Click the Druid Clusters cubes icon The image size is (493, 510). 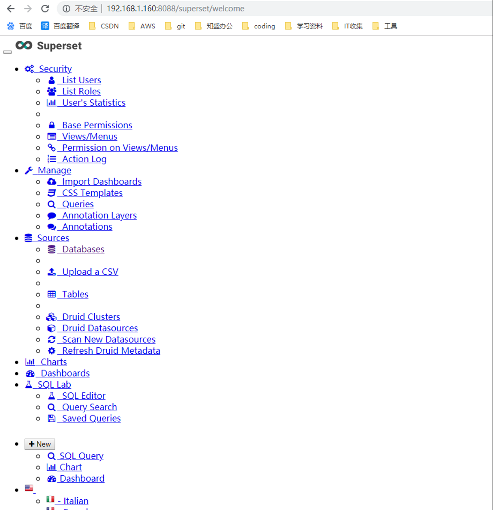click(51, 317)
